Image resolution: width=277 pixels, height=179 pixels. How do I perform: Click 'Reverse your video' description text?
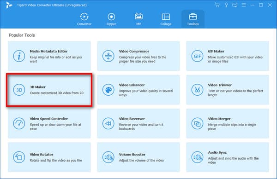pyautogui.click(x=141, y=127)
